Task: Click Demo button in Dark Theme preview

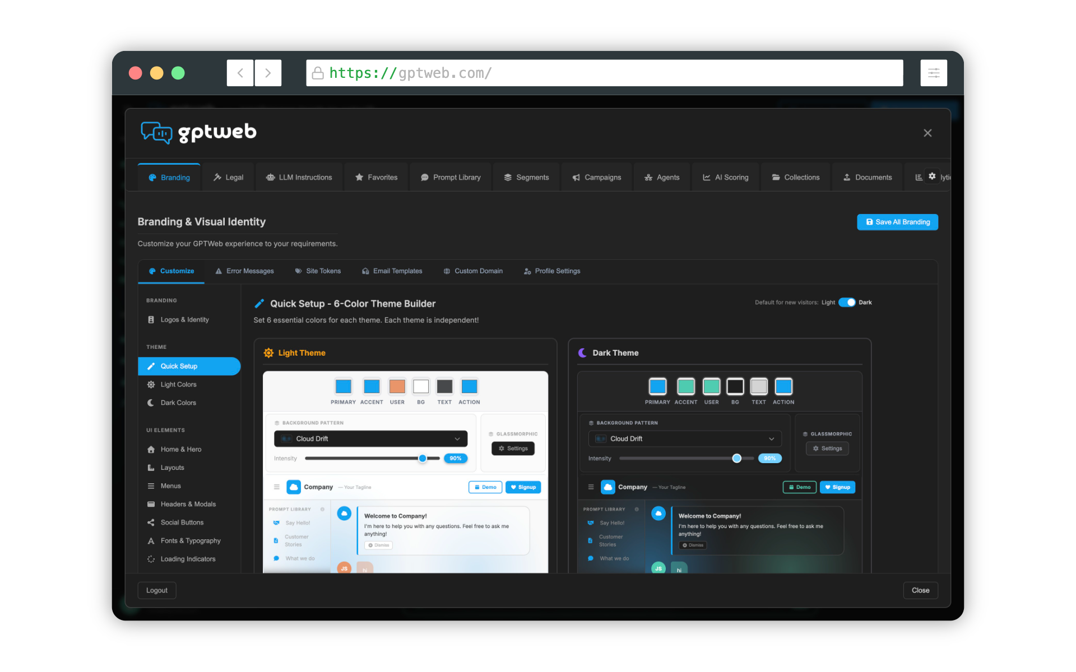Action: pyautogui.click(x=800, y=487)
